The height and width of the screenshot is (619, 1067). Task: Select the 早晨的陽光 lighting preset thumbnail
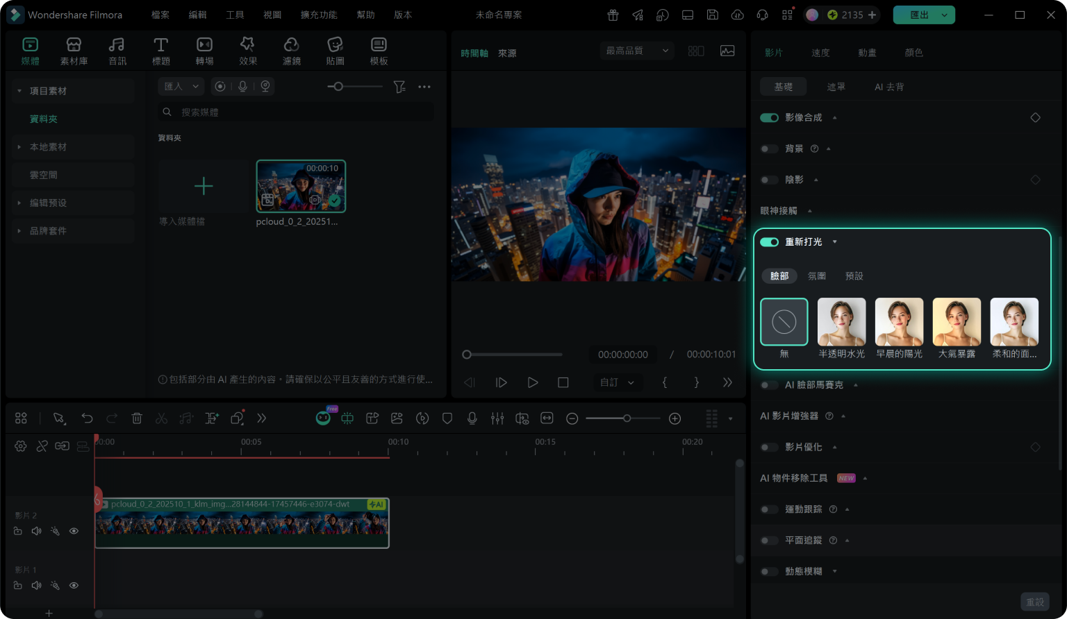pyautogui.click(x=899, y=322)
